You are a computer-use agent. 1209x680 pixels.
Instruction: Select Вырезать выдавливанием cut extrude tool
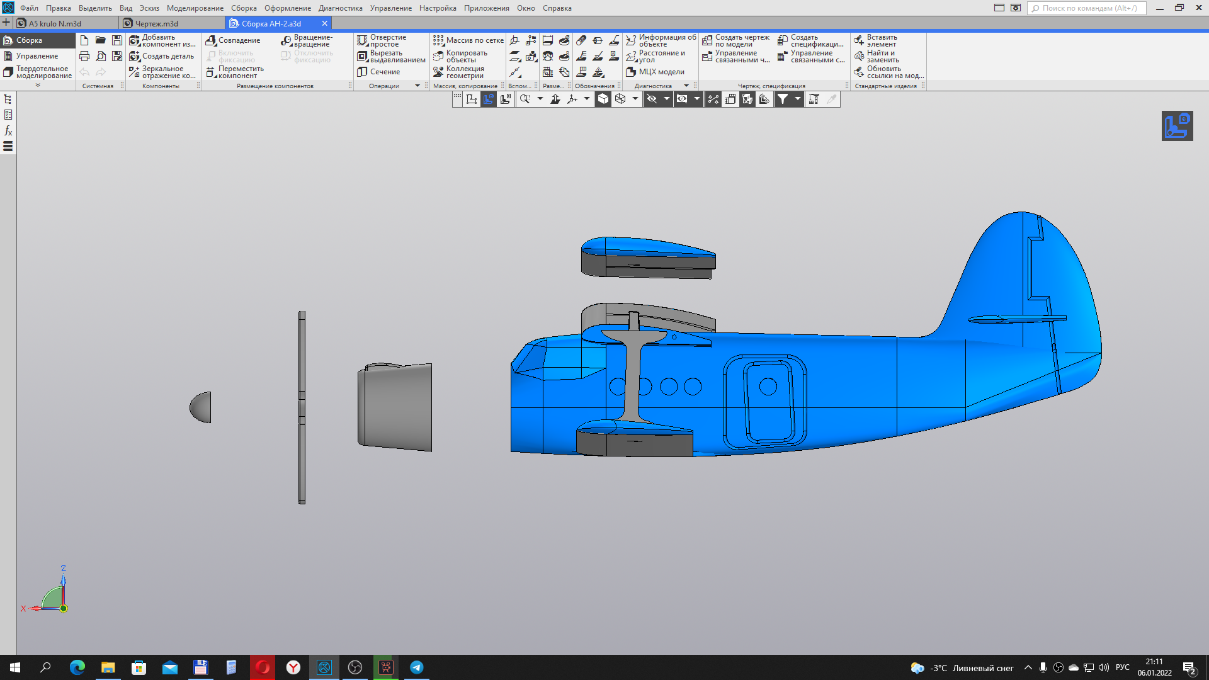tap(391, 57)
